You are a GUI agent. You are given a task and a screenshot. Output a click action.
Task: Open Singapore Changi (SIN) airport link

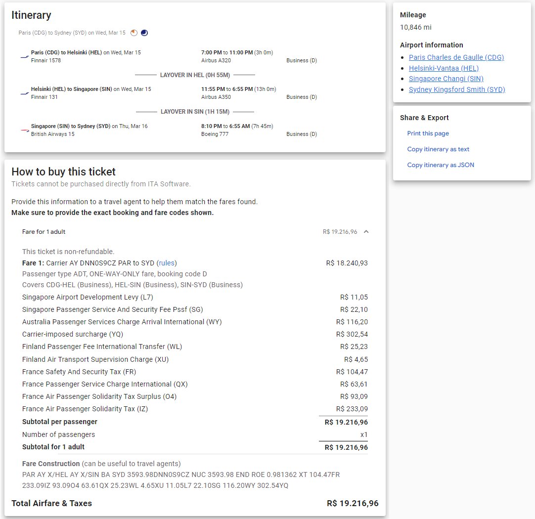click(446, 79)
